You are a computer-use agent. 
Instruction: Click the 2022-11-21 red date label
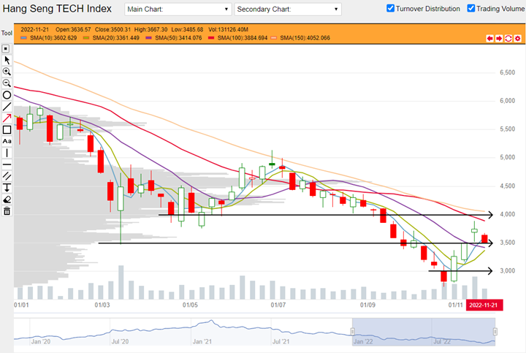(x=484, y=305)
